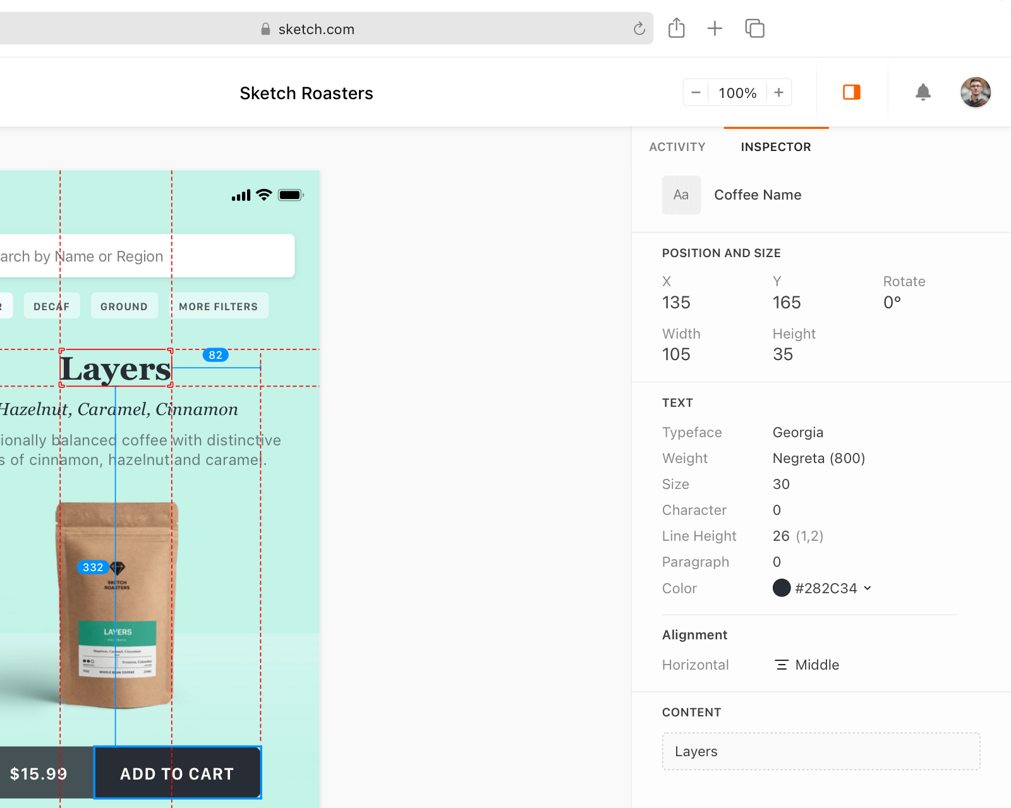Select the MORE FILTERS chip
Screen dimensions: 1011x808
click(x=218, y=306)
